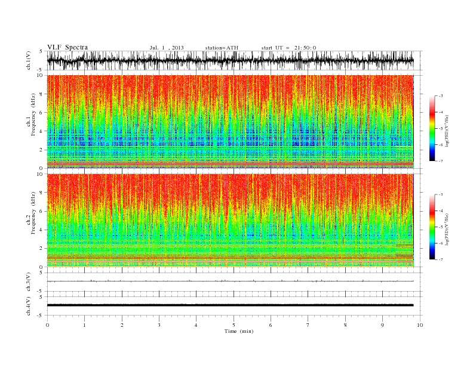Click time axis tick label "6"
This screenshot has width=473, height=365.
click(x=271, y=325)
